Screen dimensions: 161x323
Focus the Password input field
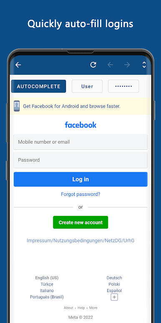(80, 160)
